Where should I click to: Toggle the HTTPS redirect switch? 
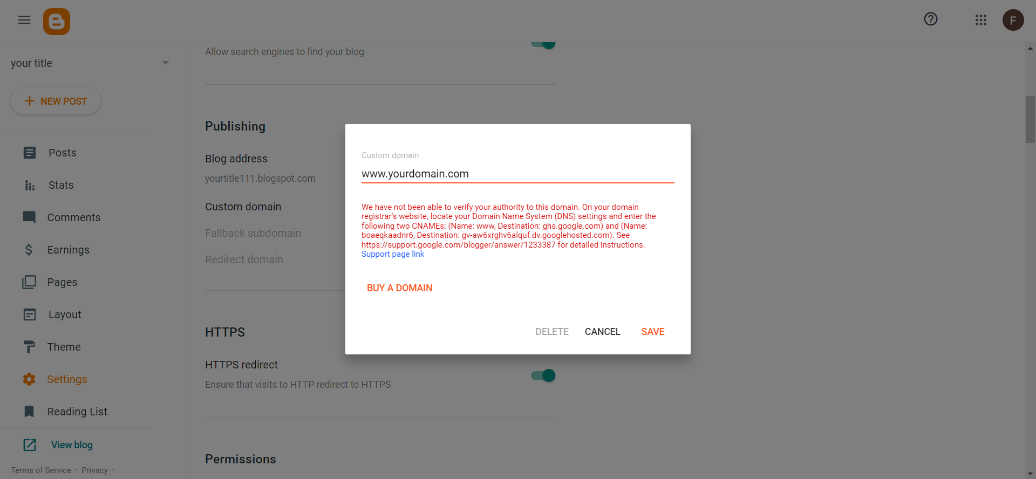pos(543,375)
